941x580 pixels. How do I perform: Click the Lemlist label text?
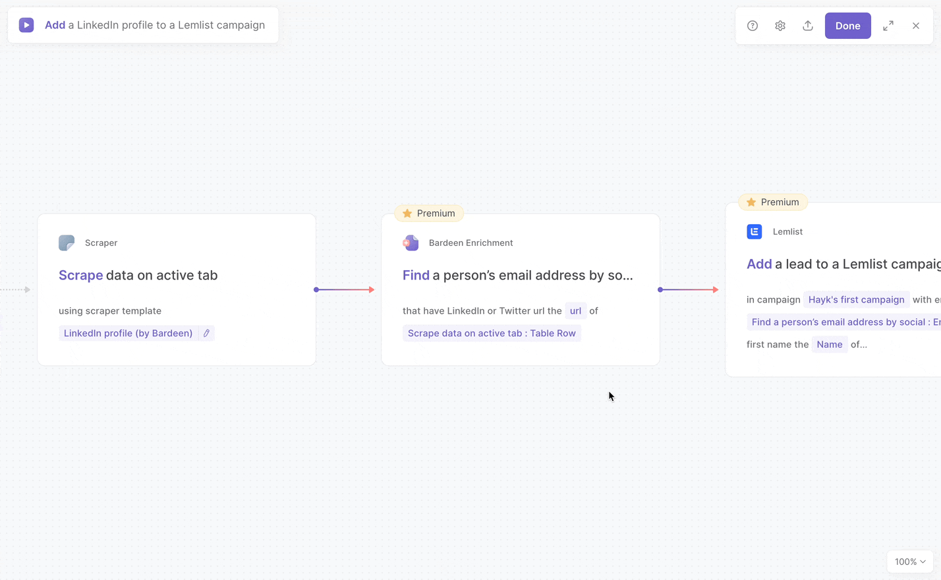(788, 232)
